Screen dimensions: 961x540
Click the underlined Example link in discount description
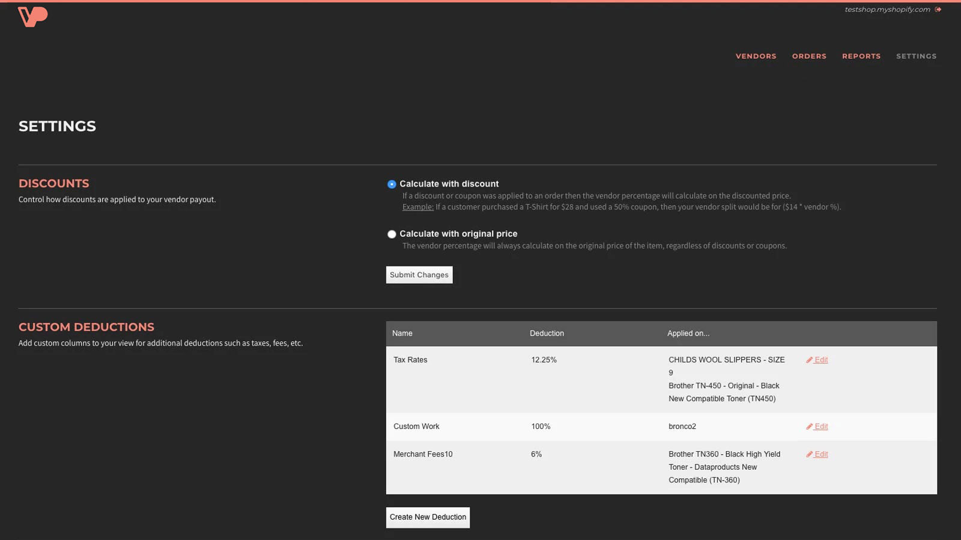(417, 206)
